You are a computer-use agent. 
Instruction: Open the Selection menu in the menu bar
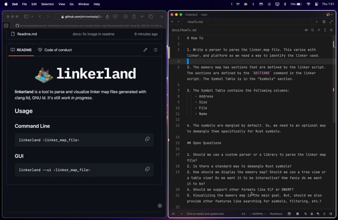47,4
